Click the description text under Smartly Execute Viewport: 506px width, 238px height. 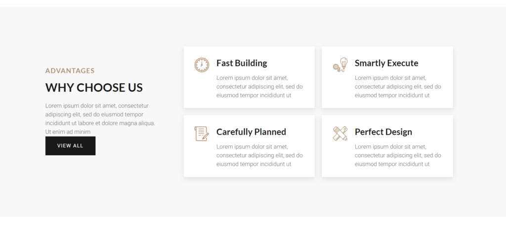(x=398, y=87)
